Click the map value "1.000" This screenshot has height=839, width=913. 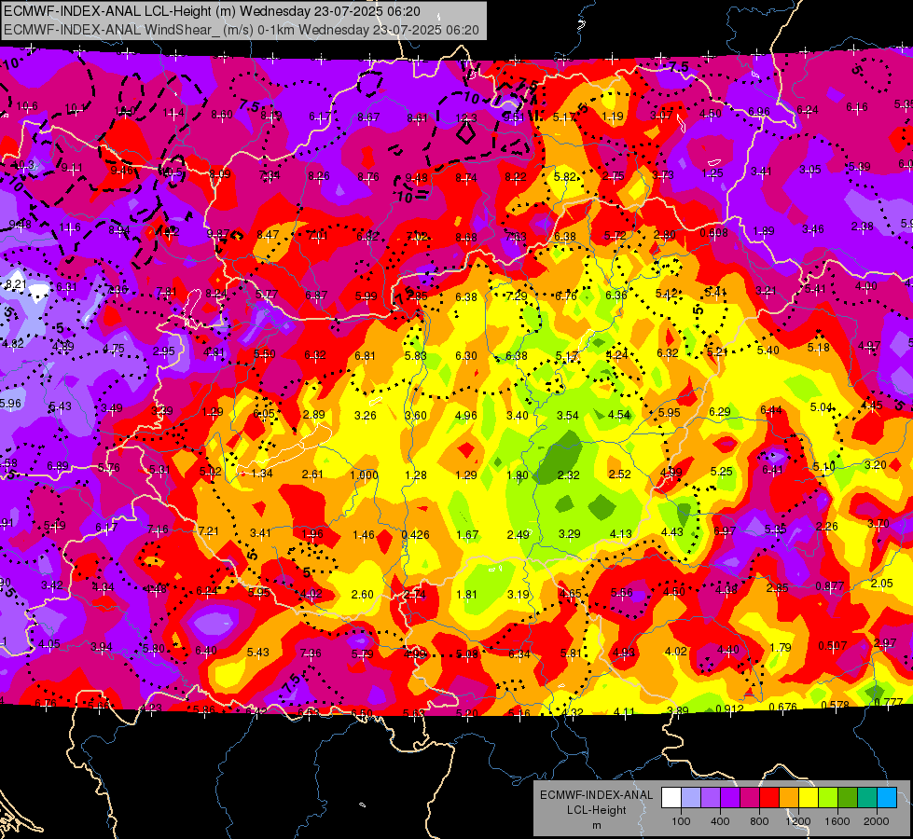(x=364, y=475)
